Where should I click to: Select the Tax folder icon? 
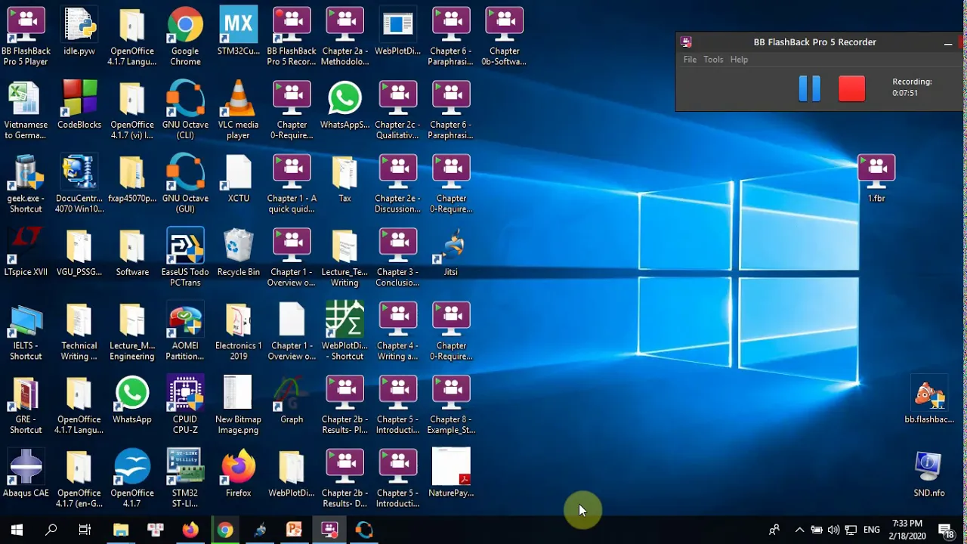344,179
